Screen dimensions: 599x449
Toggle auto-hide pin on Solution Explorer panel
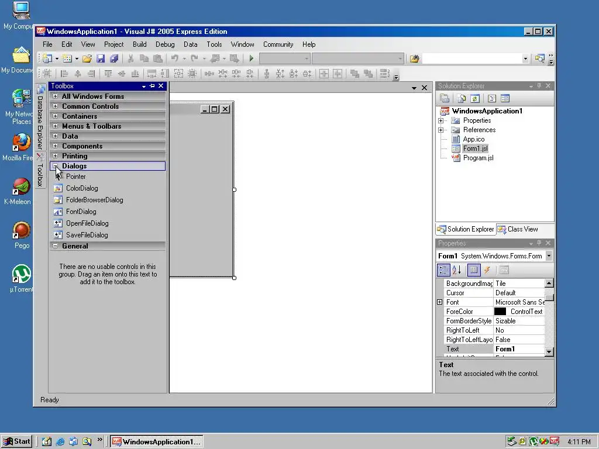click(x=539, y=86)
